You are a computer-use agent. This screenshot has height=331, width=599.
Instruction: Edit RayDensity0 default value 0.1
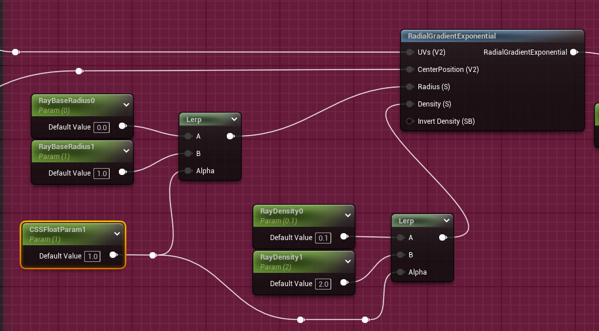(x=323, y=238)
